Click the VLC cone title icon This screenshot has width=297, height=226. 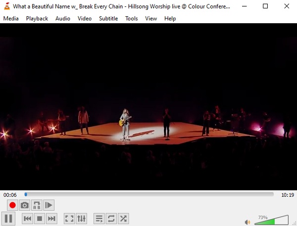tap(7, 6)
